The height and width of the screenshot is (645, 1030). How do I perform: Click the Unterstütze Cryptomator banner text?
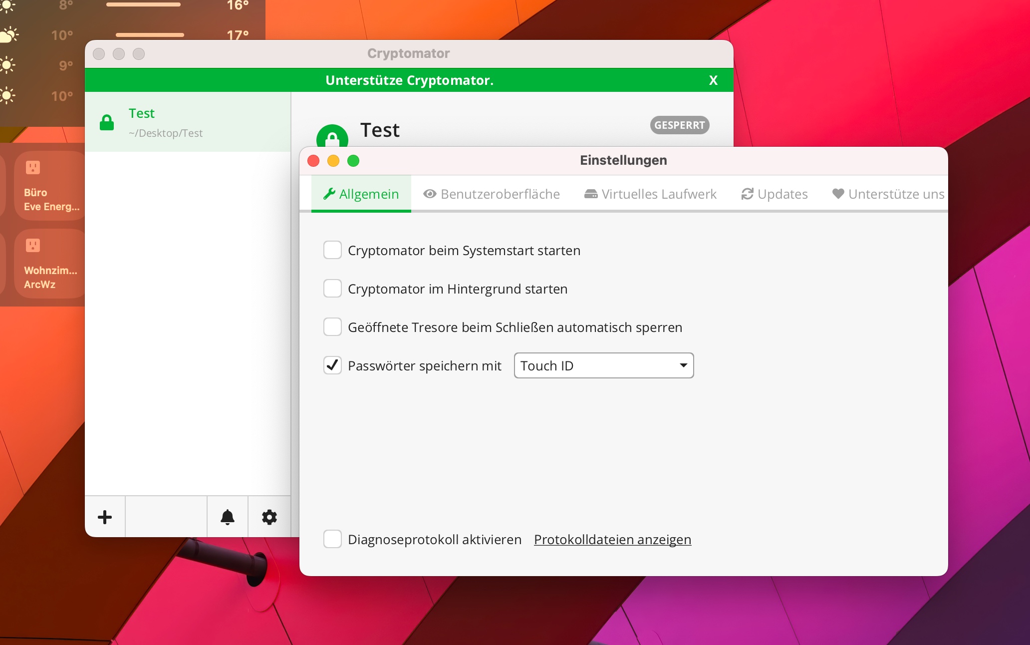tap(409, 80)
